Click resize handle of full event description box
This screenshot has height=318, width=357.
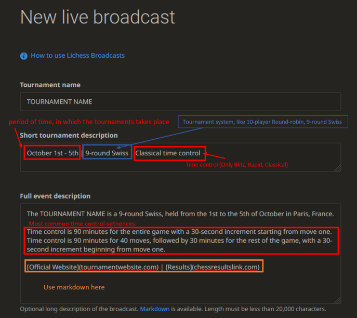click(337, 300)
